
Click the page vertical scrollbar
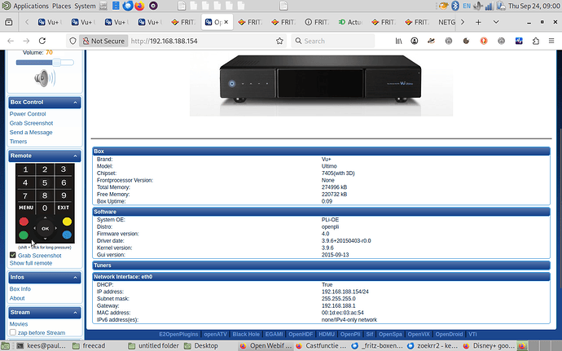pyautogui.click(x=560, y=208)
